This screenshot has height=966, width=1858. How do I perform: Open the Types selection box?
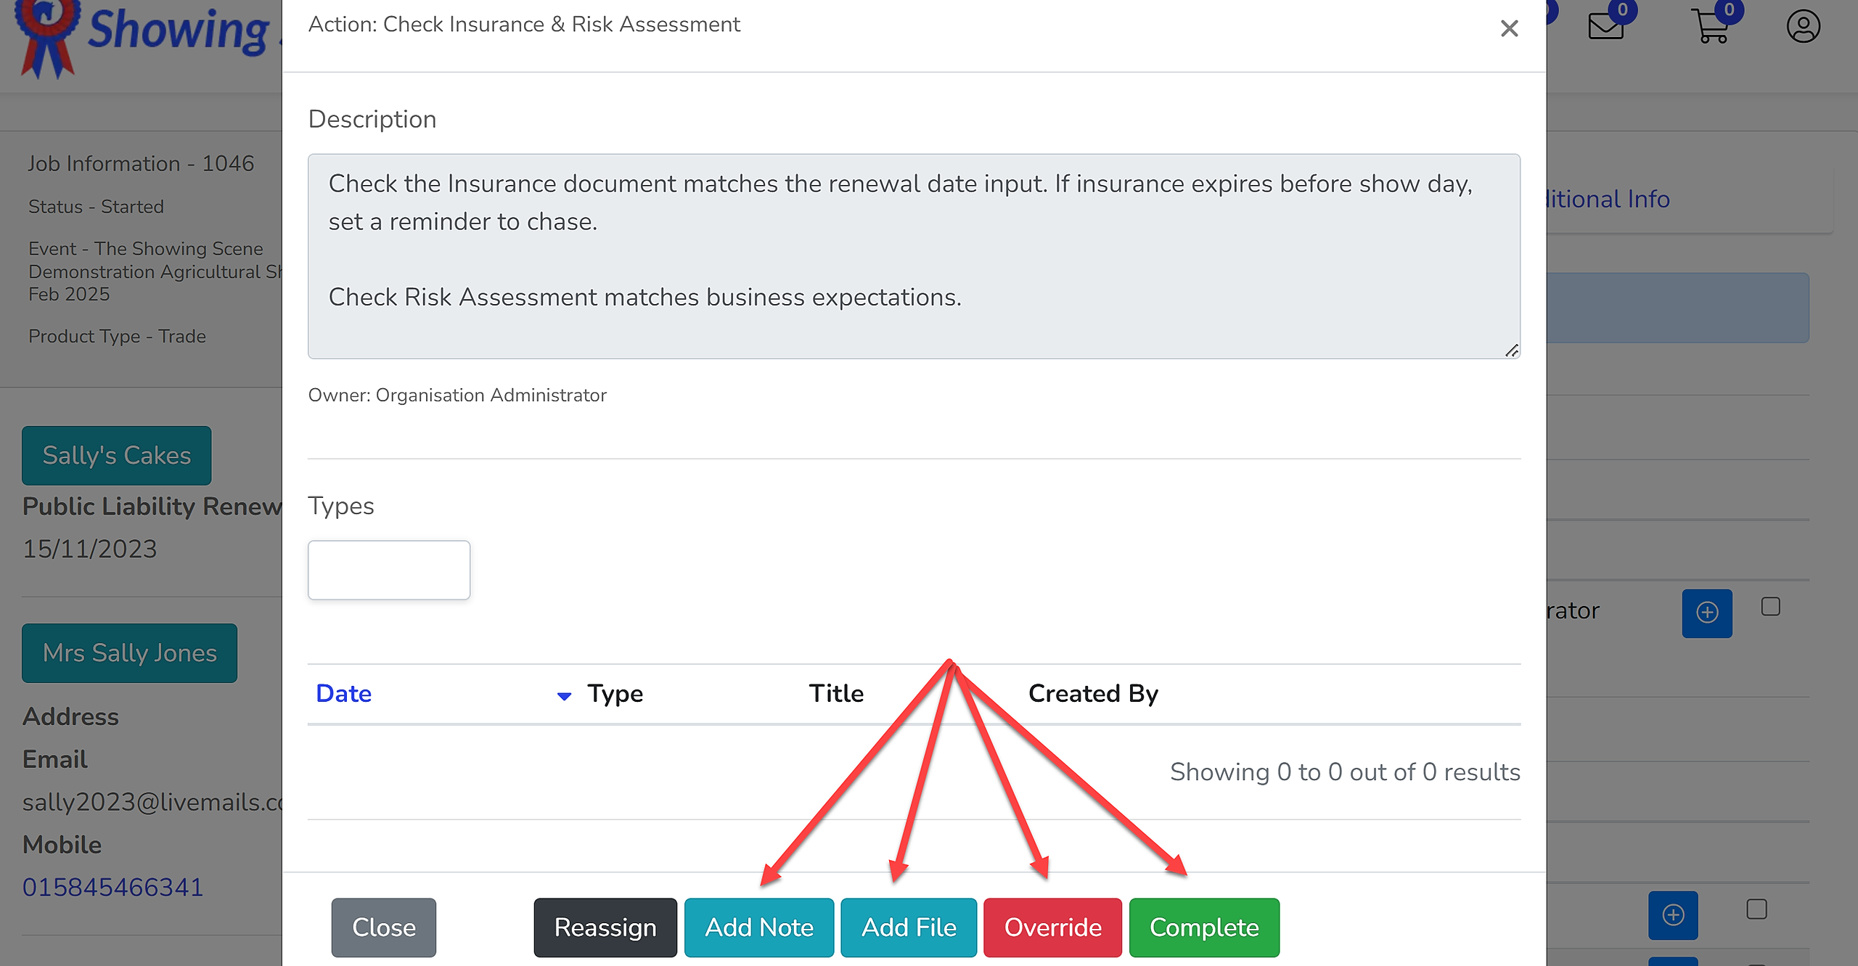click(x=389, y=570)
